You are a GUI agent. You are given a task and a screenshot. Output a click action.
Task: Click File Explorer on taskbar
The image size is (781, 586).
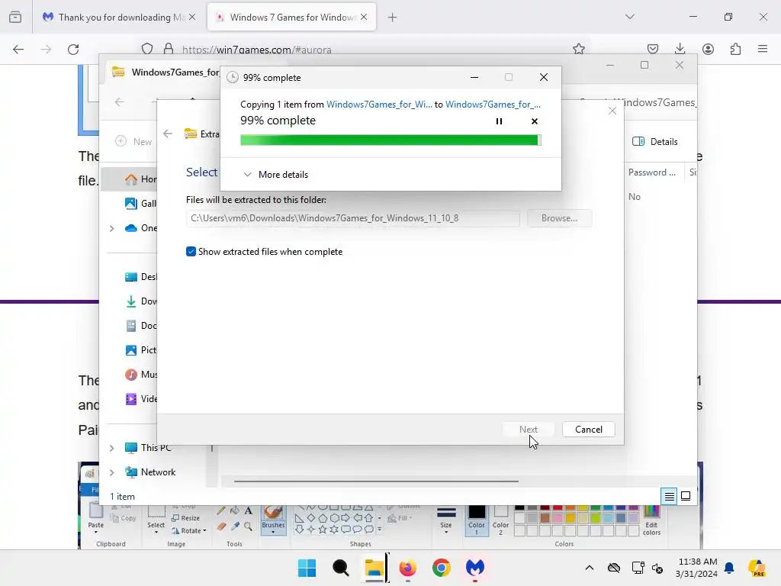(x=374, y=568)
